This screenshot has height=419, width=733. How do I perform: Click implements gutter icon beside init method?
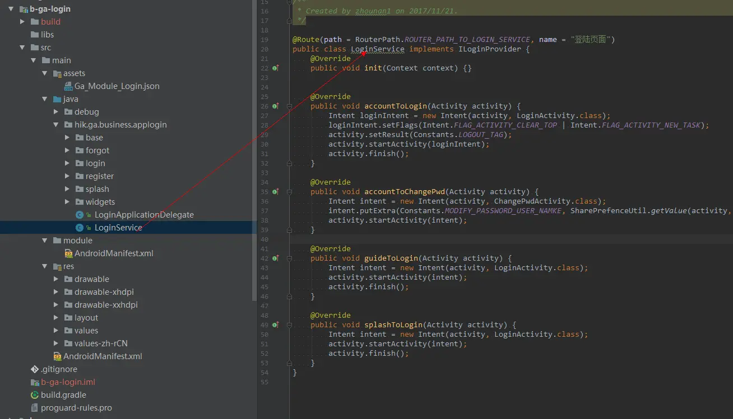(276, 68)
